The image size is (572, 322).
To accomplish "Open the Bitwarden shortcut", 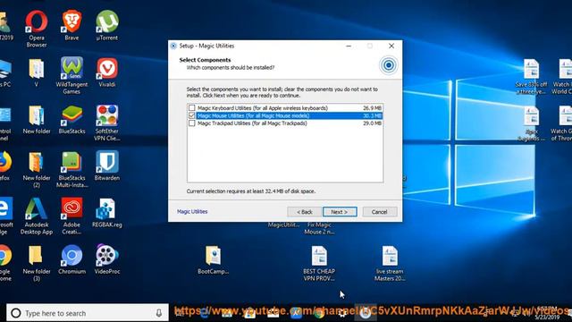I will point(107,166).
